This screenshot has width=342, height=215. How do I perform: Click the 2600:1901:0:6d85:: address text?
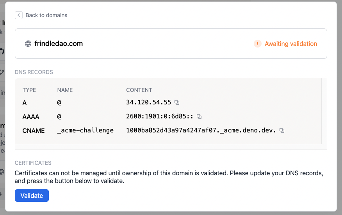159,116
